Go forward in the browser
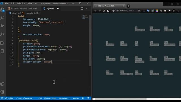 (100, 11)
